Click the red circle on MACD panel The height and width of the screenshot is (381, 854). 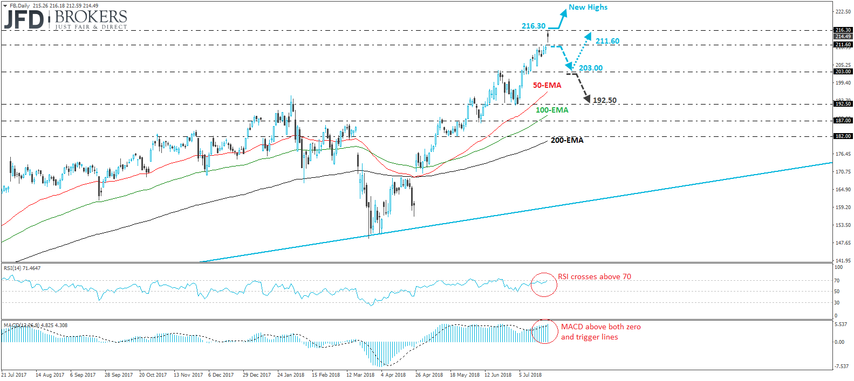(x=544, y=331)
